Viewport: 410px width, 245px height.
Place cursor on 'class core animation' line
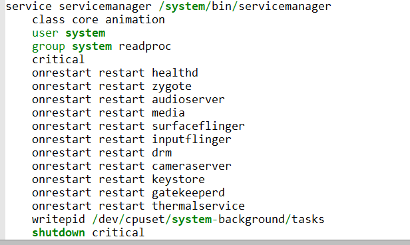[x=99, y=19]
